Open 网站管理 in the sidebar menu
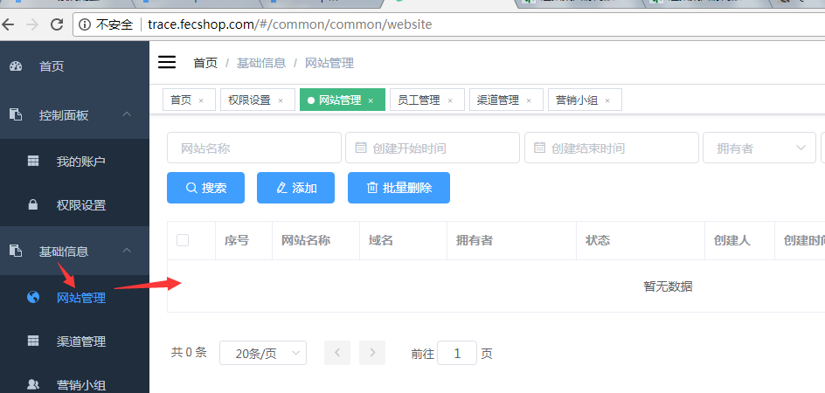 (74, 298)
